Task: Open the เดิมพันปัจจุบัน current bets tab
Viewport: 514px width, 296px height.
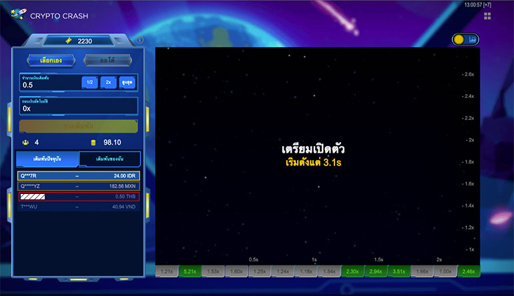Action: click(x=47, y=159)
